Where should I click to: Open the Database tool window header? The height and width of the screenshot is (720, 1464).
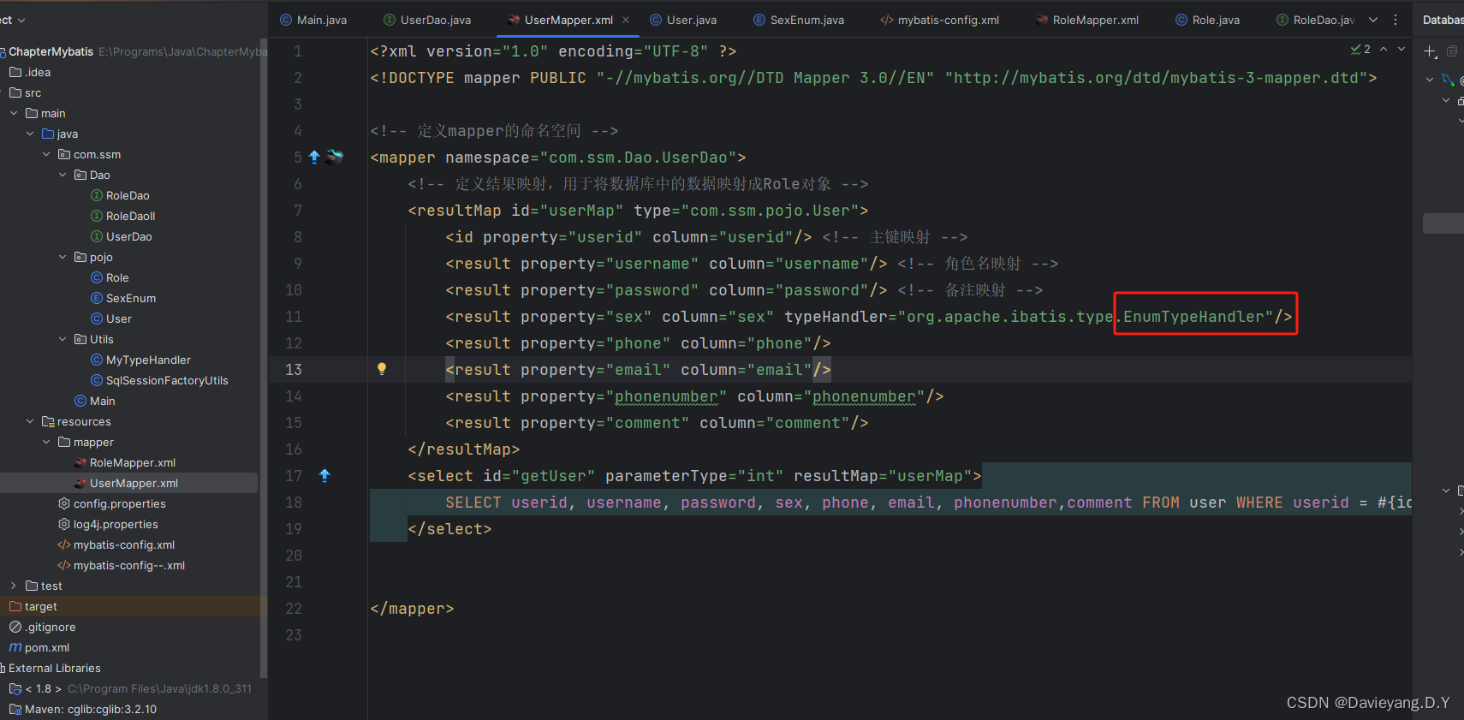(1443, 20)
